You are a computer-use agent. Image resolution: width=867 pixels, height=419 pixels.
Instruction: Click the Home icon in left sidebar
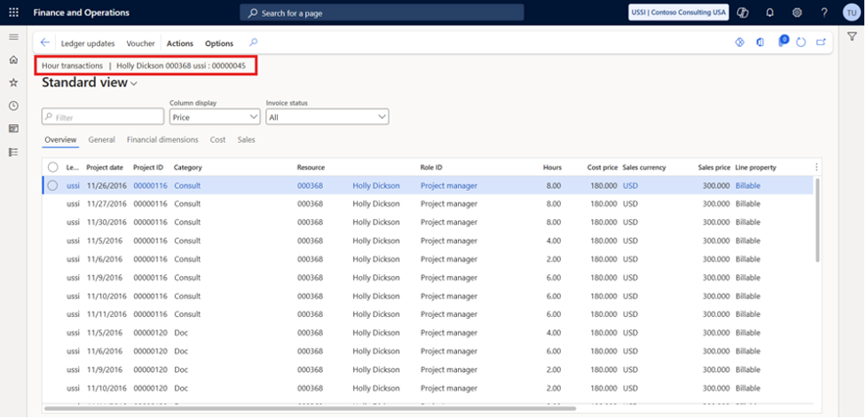[x=13, y=59]
